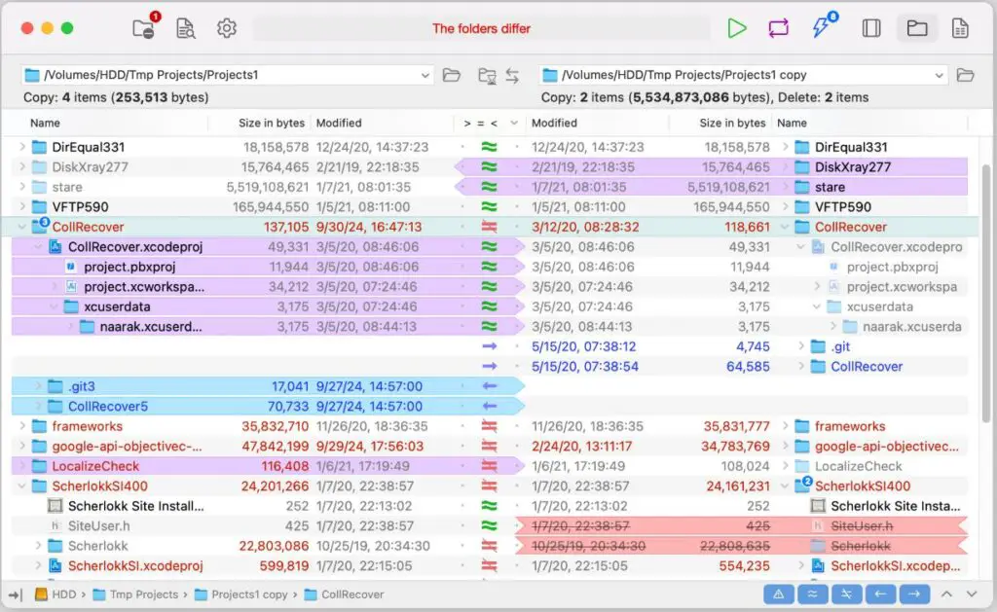Toggle the approximately-equal differences filter

(x=812, y=594)
